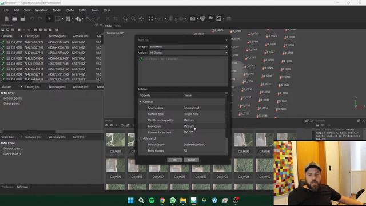Click the zoom in magnifier icon

tap(125, 18)
